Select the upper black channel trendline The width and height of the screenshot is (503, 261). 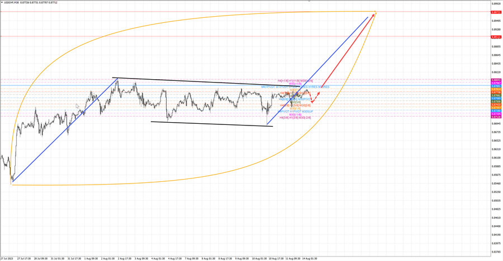click(x=205, y=82)
